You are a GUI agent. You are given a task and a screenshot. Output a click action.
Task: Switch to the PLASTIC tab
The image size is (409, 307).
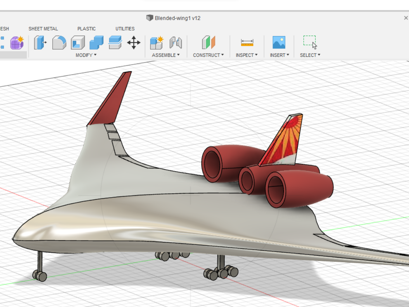(x=87, y=29)
